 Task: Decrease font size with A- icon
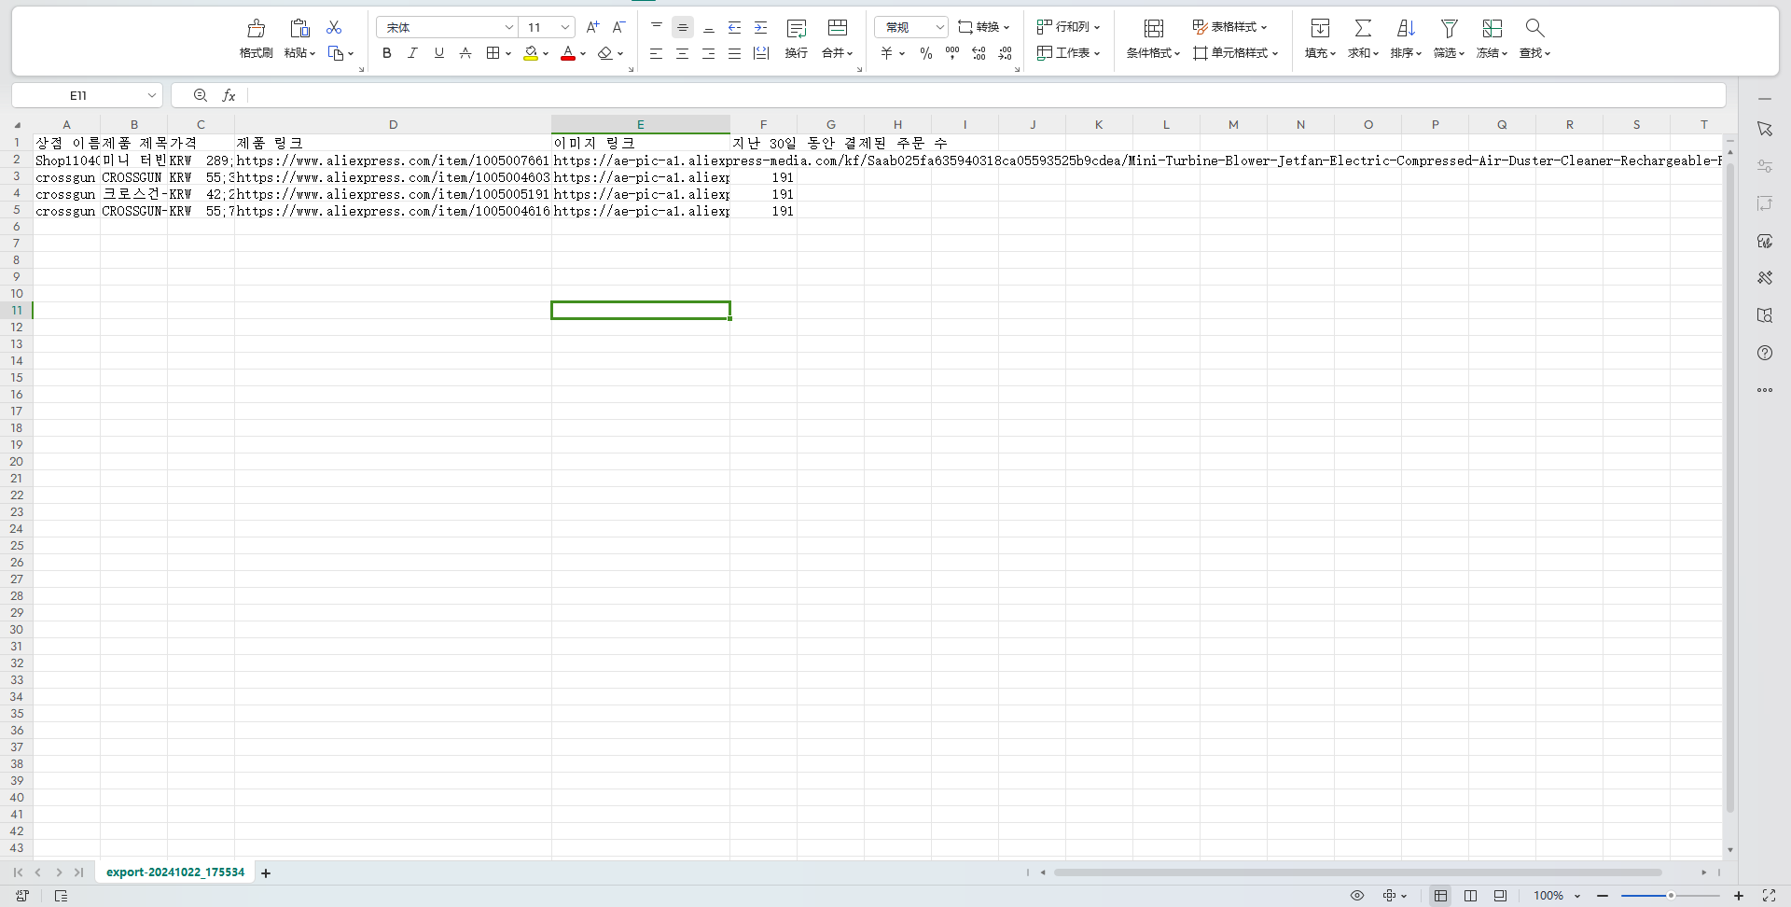coord(618,28)
